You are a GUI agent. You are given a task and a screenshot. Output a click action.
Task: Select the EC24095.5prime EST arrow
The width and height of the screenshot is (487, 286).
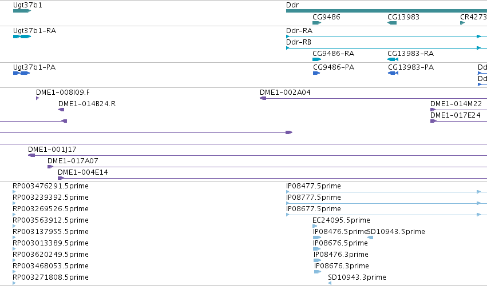[x=315, y=226]
